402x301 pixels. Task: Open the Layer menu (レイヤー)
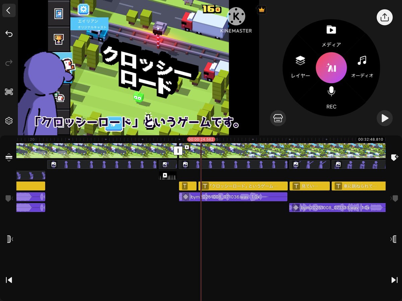click(x=300, y=66)
